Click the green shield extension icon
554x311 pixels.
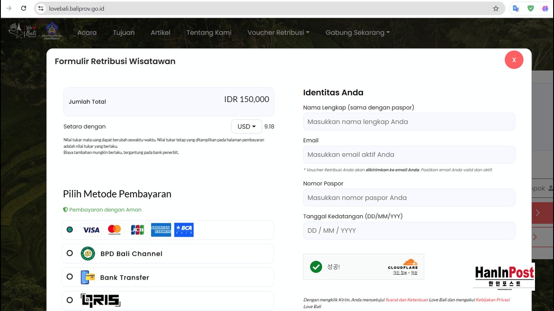(530, 8)
